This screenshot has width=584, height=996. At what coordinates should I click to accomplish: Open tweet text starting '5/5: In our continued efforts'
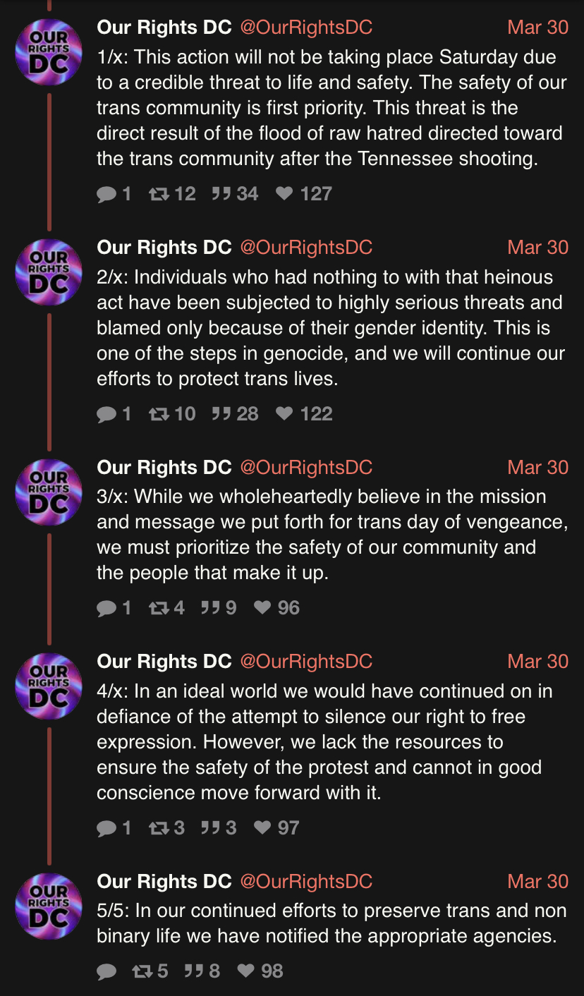tap(331, 923)
